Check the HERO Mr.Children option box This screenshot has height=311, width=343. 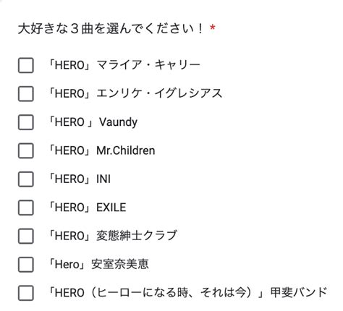pyautogui.click(x=26, y=150)
